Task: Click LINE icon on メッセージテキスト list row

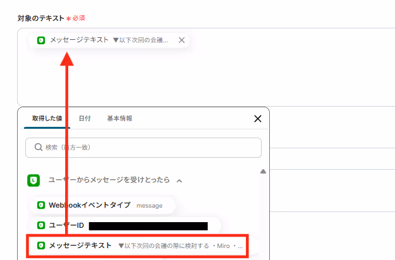Action: [41, 245]
